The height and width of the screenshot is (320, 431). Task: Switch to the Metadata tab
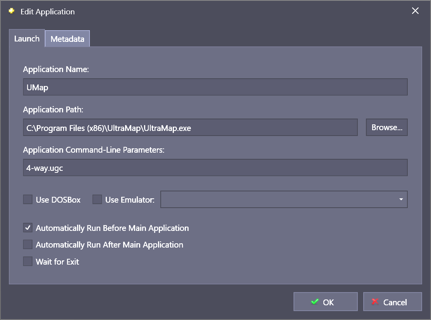click(x=67, y=39)
